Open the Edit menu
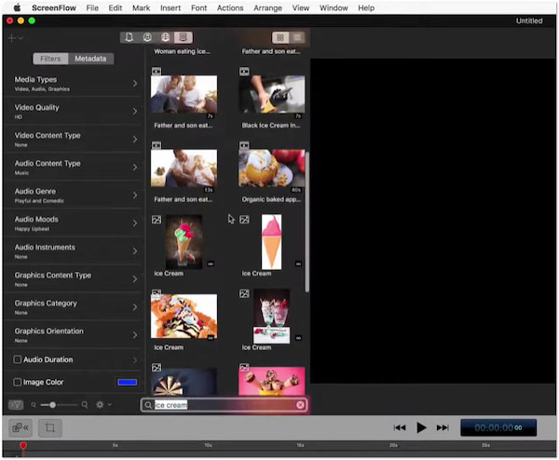Image resolution: width=559 pixels, height=460 pixels. tap(116, 7)
